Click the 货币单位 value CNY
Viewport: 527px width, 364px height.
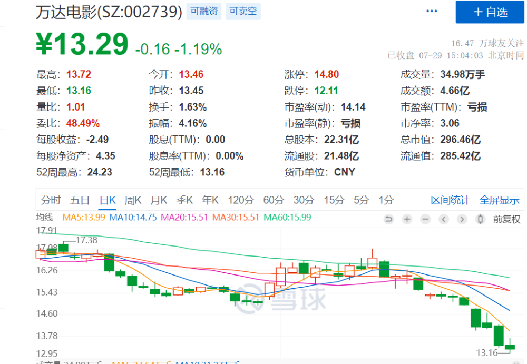pyautogui.click(x=345, y=172)
